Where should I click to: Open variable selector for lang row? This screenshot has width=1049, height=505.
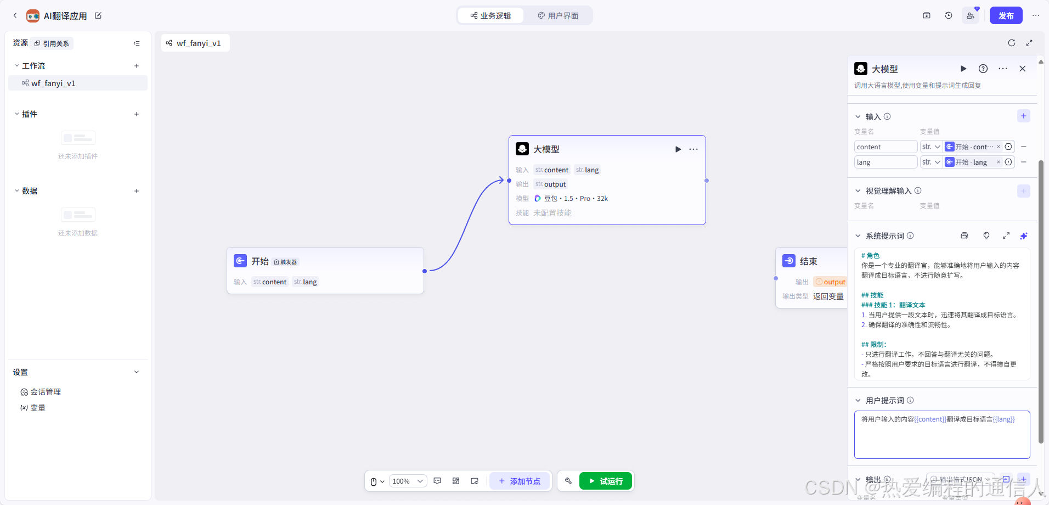tap(1008, 162)
